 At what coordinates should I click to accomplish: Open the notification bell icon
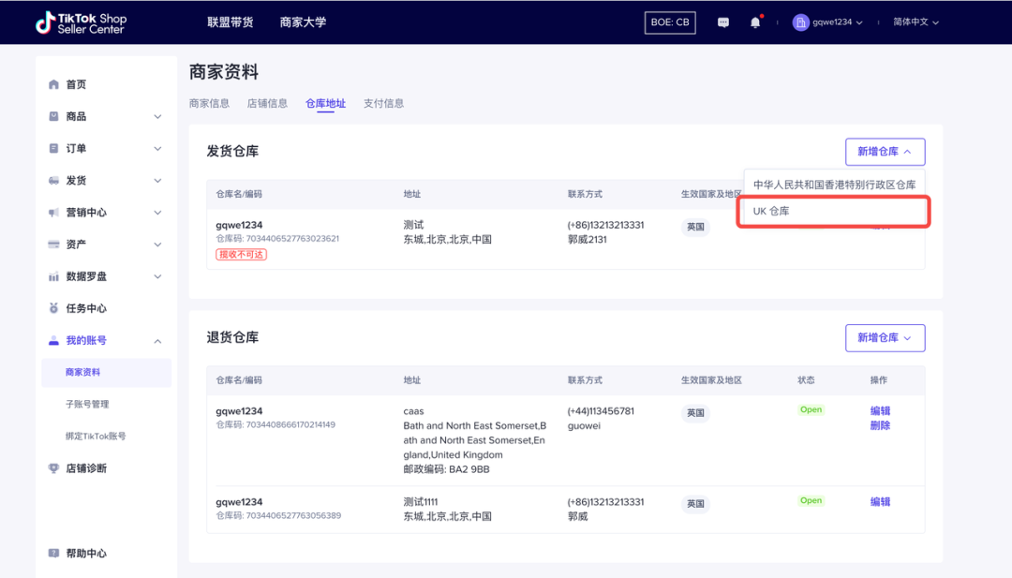tap(755, 22)
